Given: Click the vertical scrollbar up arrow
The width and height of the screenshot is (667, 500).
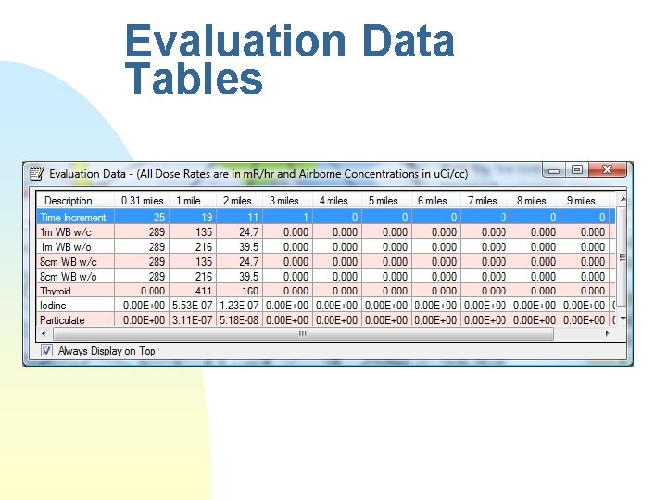Looking at the screenshot, I should pos(623,198).
